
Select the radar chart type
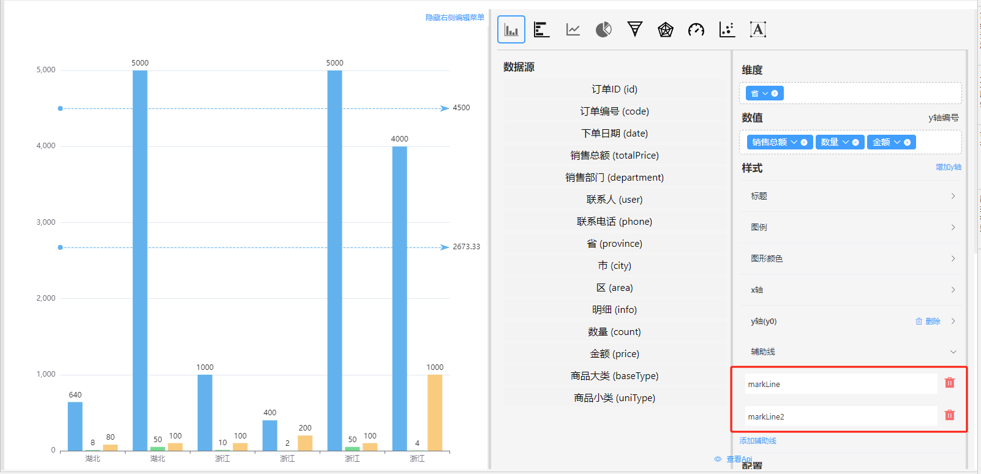666,29
